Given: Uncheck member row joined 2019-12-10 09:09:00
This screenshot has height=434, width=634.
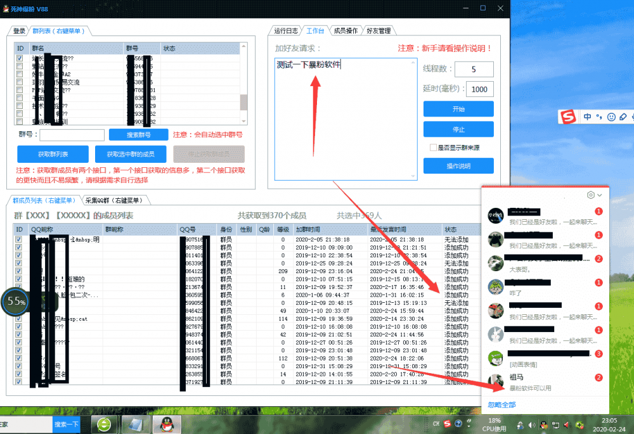Looking at the screenshot, I should [18, 247].
